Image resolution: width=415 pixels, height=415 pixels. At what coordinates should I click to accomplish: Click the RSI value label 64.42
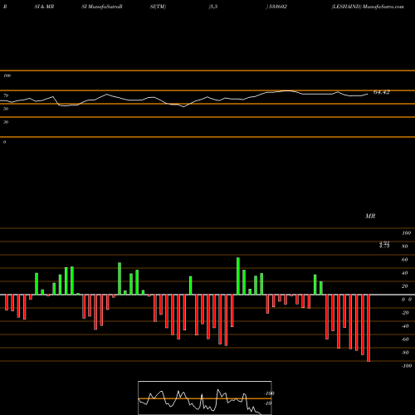pos(382,92)
